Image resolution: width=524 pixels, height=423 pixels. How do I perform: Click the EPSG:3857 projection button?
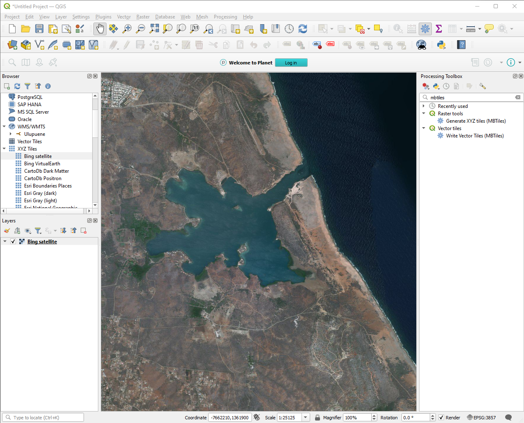(481, 418)
